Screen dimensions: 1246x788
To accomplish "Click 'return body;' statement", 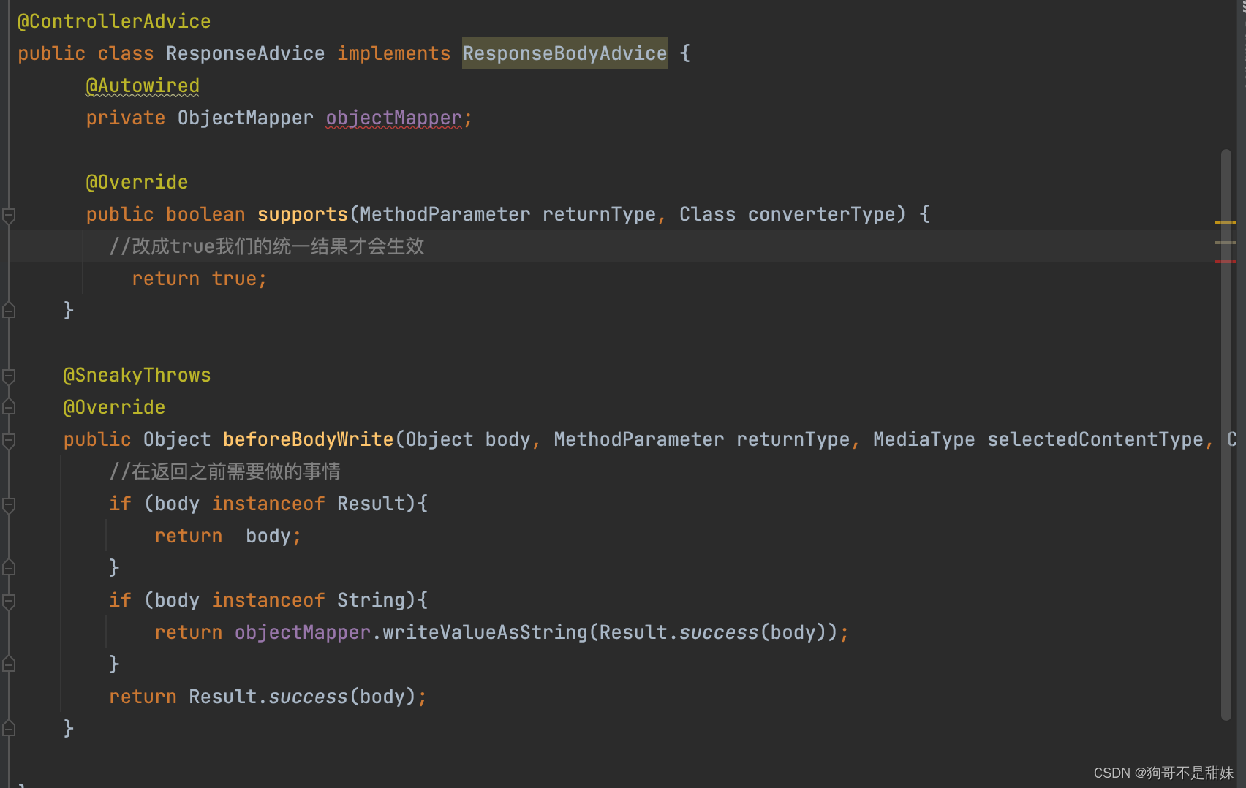I will click(x=228, y=536).
